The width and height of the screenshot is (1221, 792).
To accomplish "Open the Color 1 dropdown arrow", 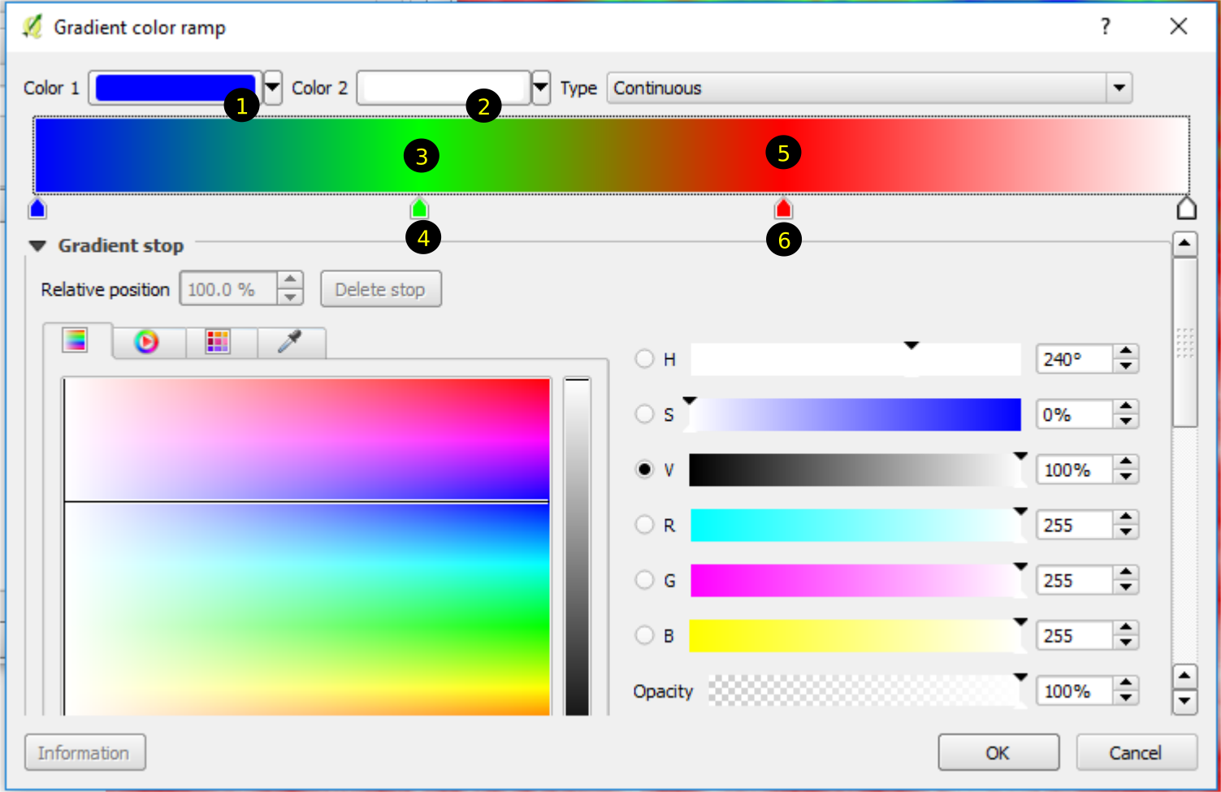I will (273, 87).
